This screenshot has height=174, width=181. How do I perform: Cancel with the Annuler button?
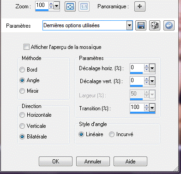pyautogui.click(x=93, y=162)
